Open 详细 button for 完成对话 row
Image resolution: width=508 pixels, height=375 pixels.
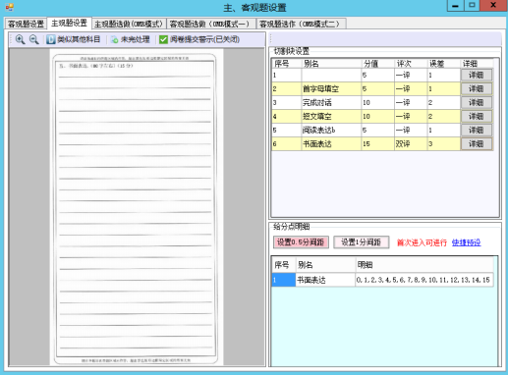[477, 102]
